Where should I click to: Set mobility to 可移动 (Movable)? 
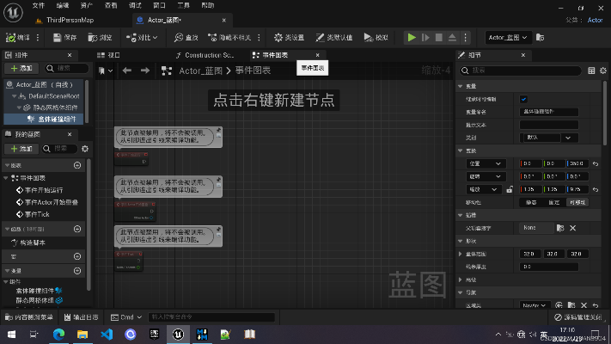point(577,202)
